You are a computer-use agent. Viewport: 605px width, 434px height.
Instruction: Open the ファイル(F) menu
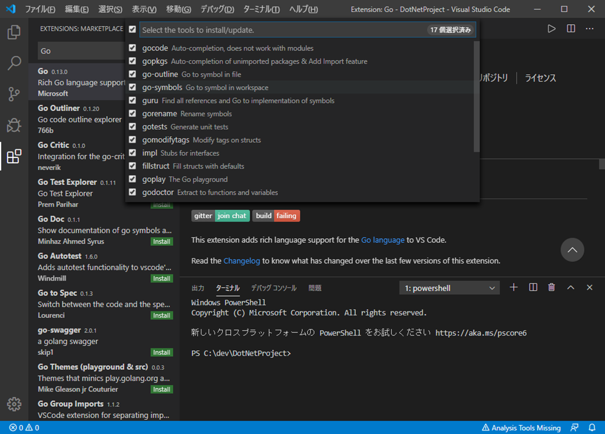(x=39, y=9)
